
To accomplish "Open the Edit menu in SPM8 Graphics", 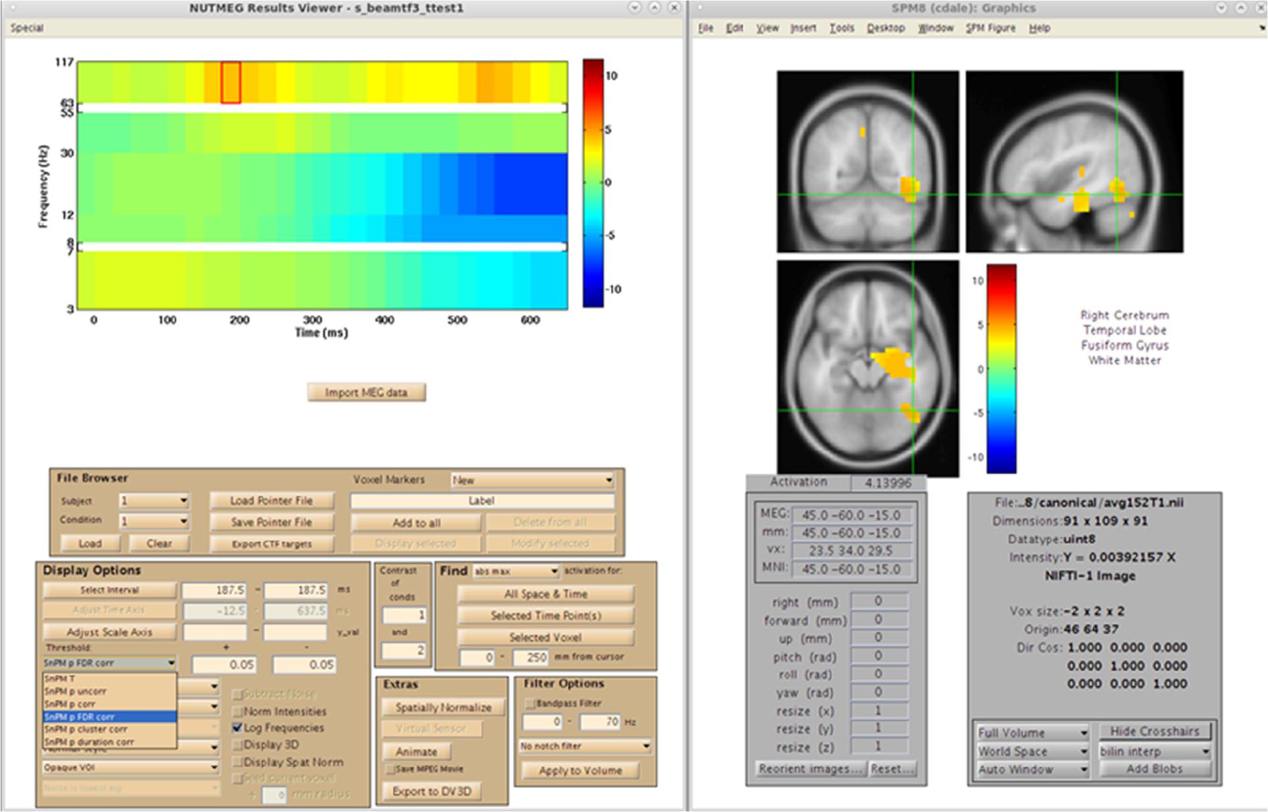I will coord(735,28).
